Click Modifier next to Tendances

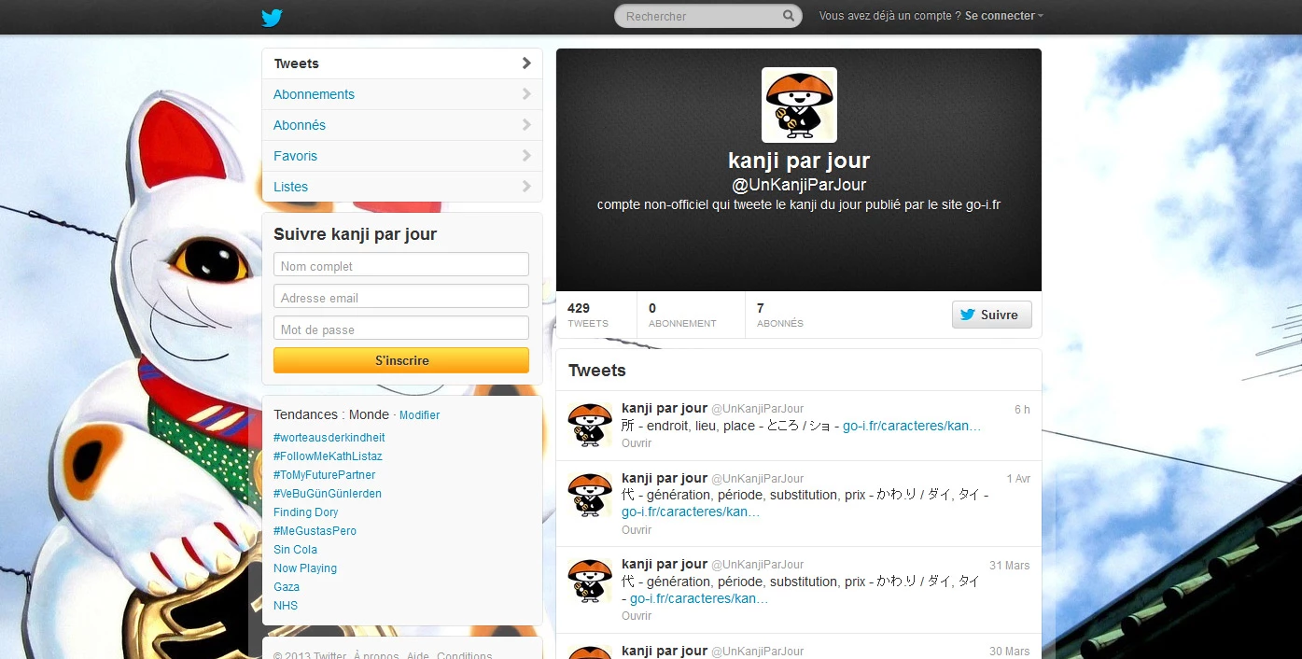(419, 415)
